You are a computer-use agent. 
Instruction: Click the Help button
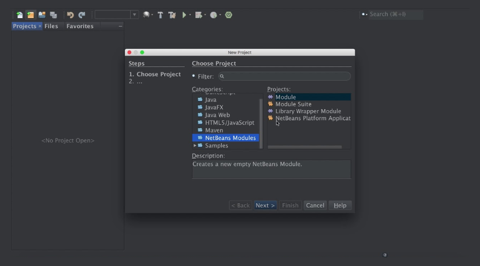coord(340,205)
